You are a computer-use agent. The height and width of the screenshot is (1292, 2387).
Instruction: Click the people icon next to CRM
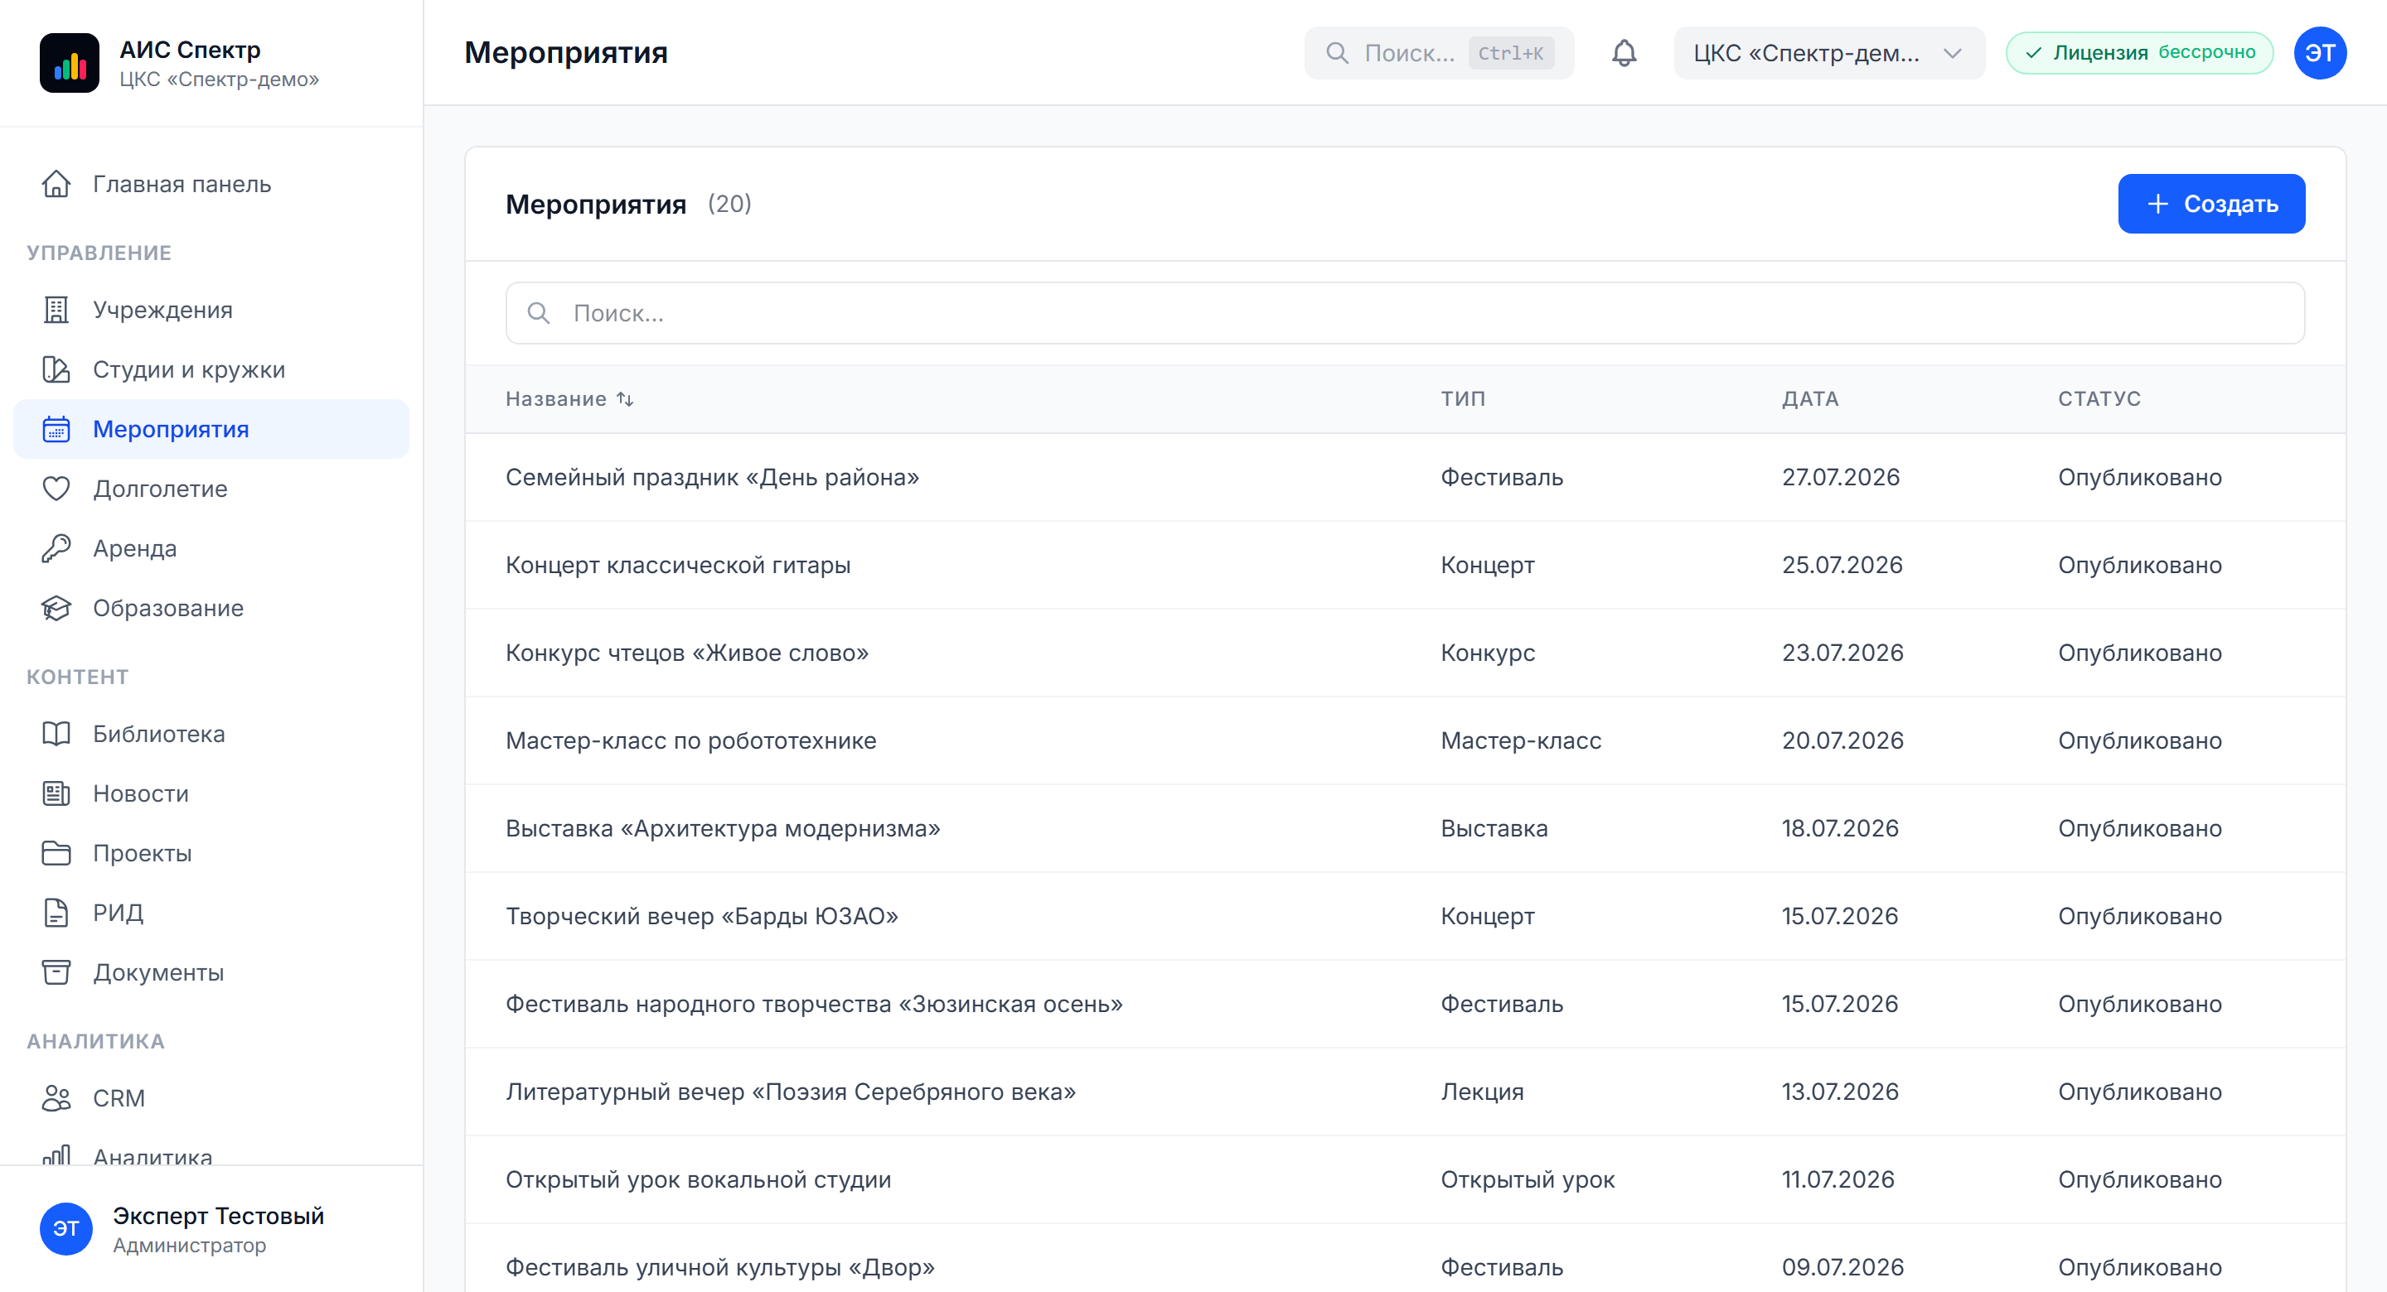click(x=56, y=1098)
